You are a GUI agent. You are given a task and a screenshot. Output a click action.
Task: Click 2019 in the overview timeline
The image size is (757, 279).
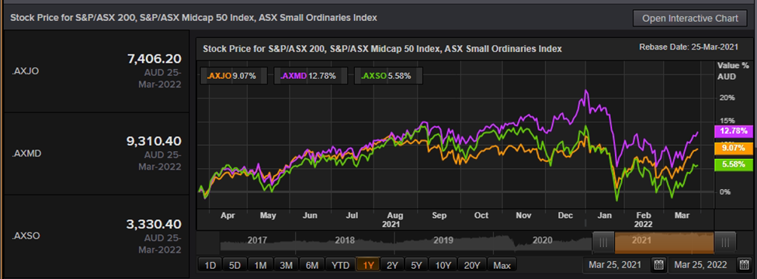click(443, 239)
